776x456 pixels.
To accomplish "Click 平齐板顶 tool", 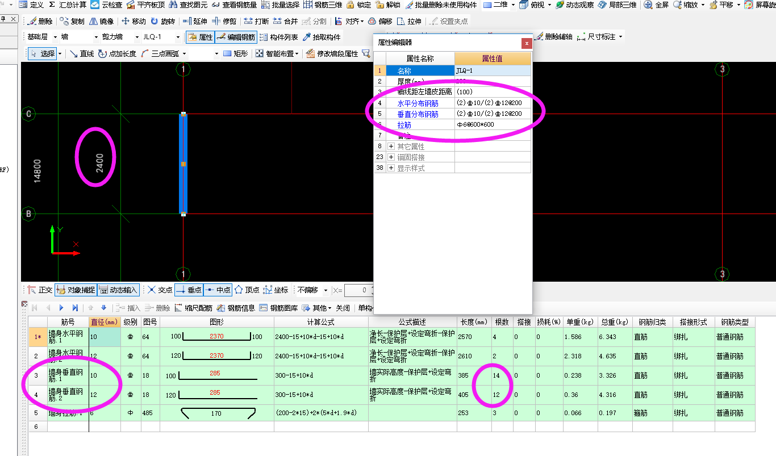I will tap(145, 5).
